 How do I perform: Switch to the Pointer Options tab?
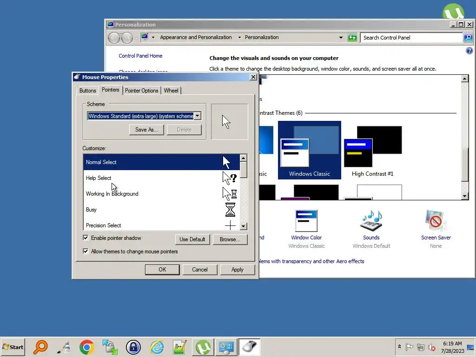click(x=141, y=91)
